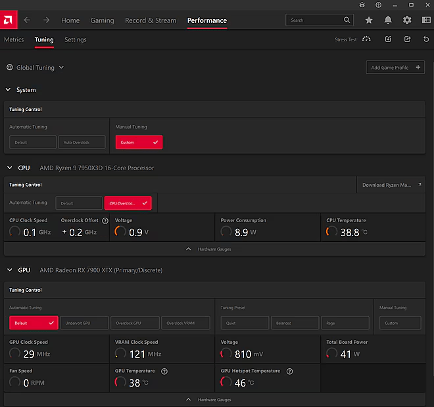Screen dimensions: 434x407
Task: Go to the Gaming tab
Action: (x=102, y=20)
